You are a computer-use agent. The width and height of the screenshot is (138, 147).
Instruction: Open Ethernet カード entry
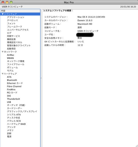coord(15,83)
